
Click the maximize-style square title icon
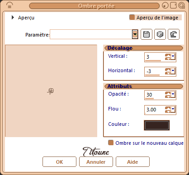pyautogui.click(x=173, y=5)
